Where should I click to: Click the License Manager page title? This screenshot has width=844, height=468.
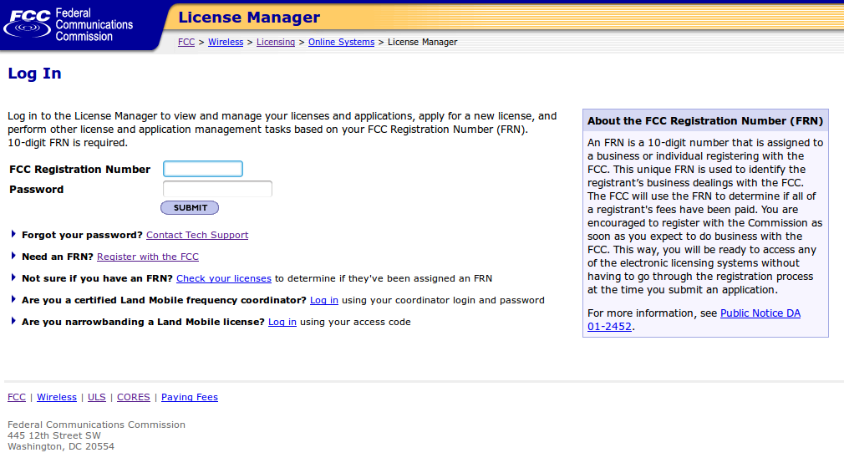click(249, 18)
